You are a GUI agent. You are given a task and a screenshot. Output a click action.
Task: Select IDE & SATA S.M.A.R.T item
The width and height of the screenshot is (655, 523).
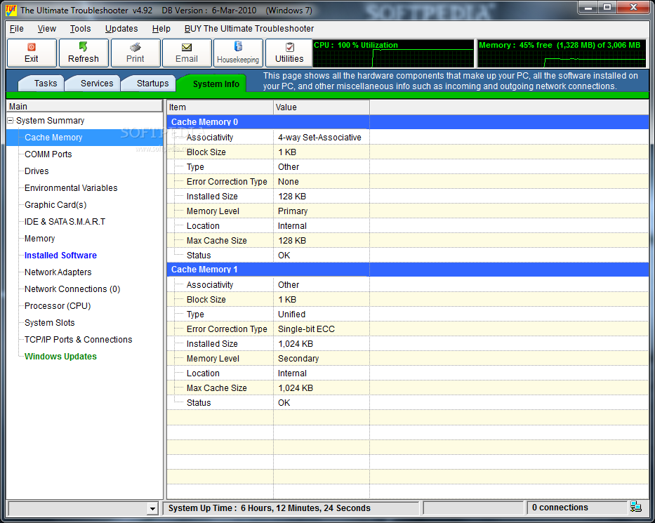click(x=65, y=222)
